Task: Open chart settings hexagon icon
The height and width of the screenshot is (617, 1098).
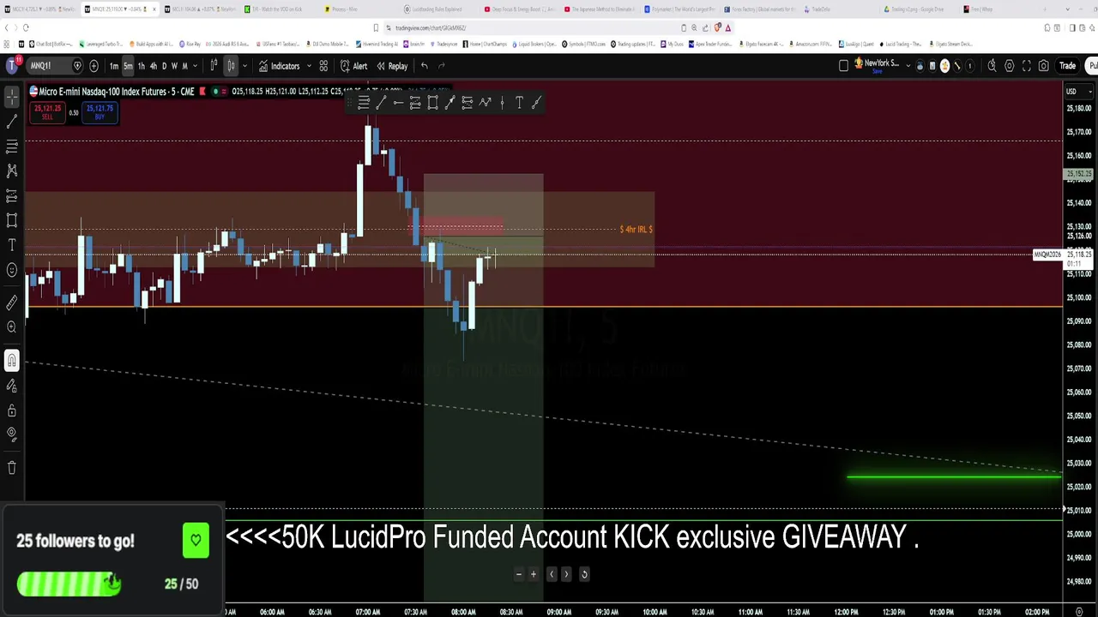Action: (1010, 66)
